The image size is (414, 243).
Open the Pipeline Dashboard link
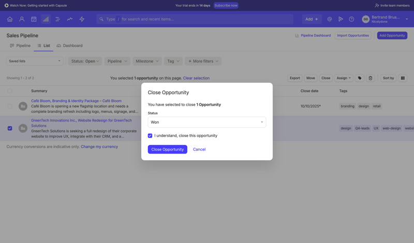pos(313,35)
